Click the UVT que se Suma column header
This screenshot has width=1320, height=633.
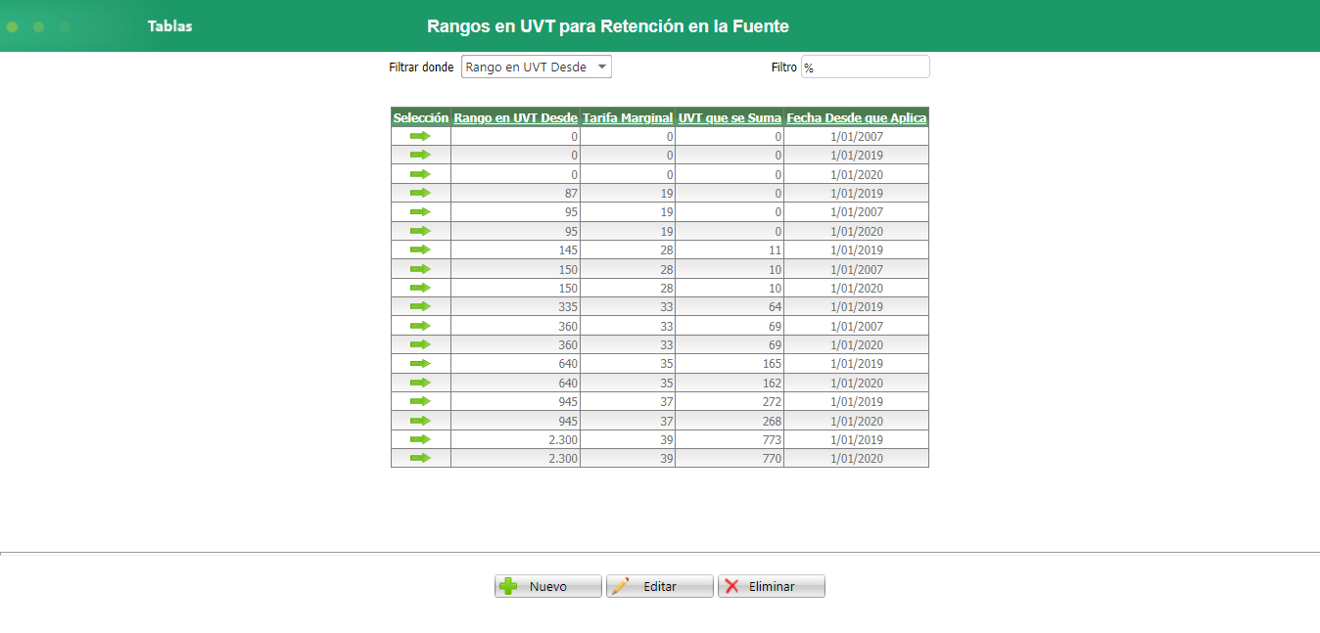729,117
